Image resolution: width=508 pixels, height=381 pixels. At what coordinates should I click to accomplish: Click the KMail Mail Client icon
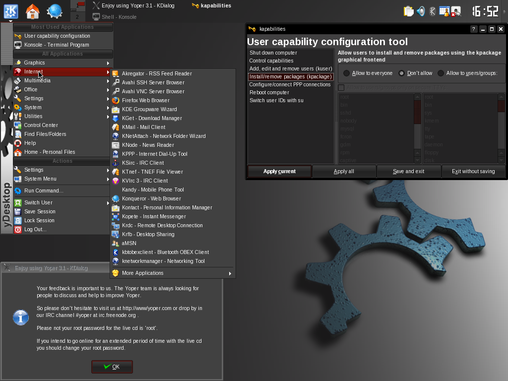coord(116,127)
